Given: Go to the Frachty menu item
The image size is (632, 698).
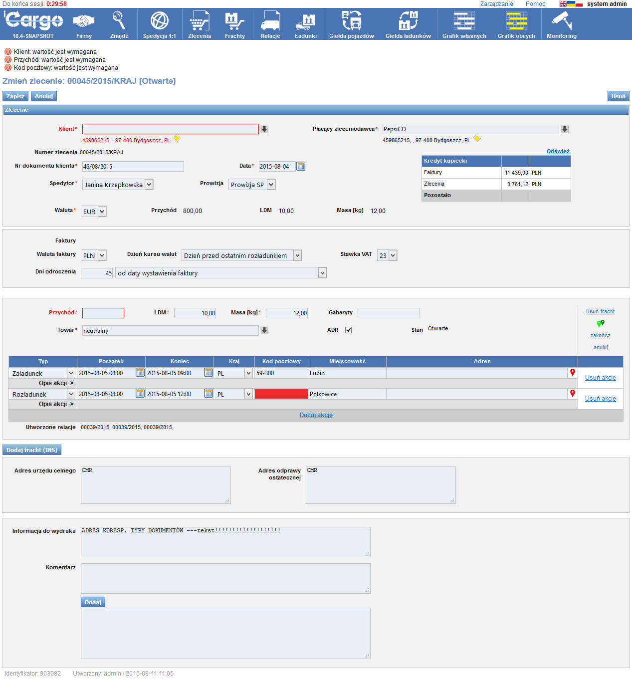Looking at the screenshot, I should 234,24.
